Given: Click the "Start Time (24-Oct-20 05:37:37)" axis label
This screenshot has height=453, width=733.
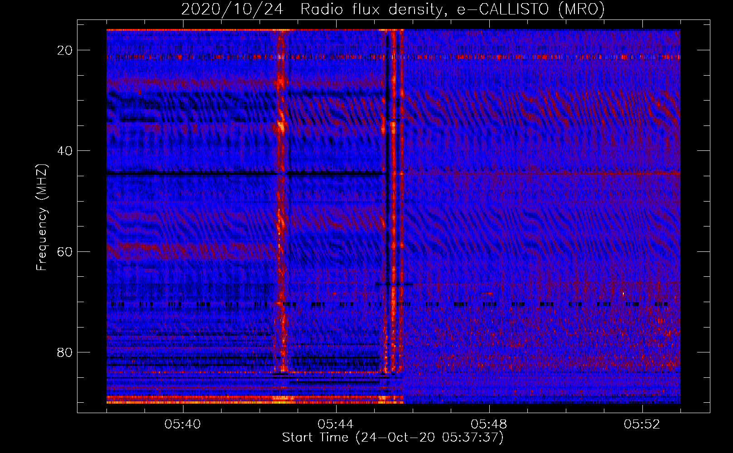Looking at the screenshot, I should point(393,438).
